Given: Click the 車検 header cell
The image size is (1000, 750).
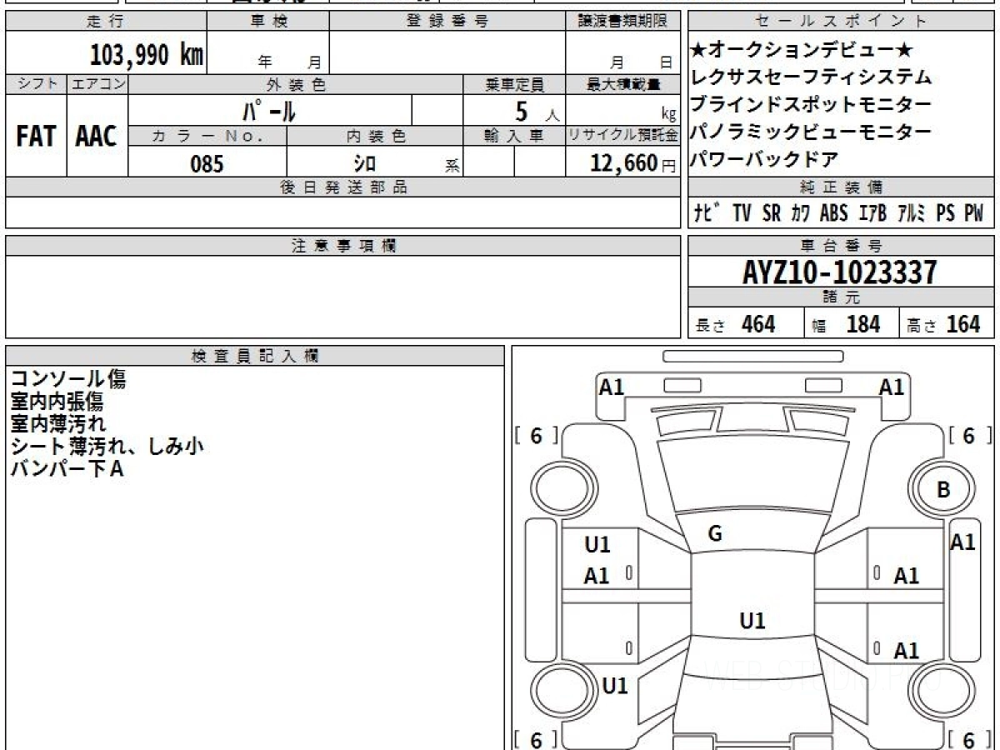Looking at the screenshot, I should (x=268, y=22).
